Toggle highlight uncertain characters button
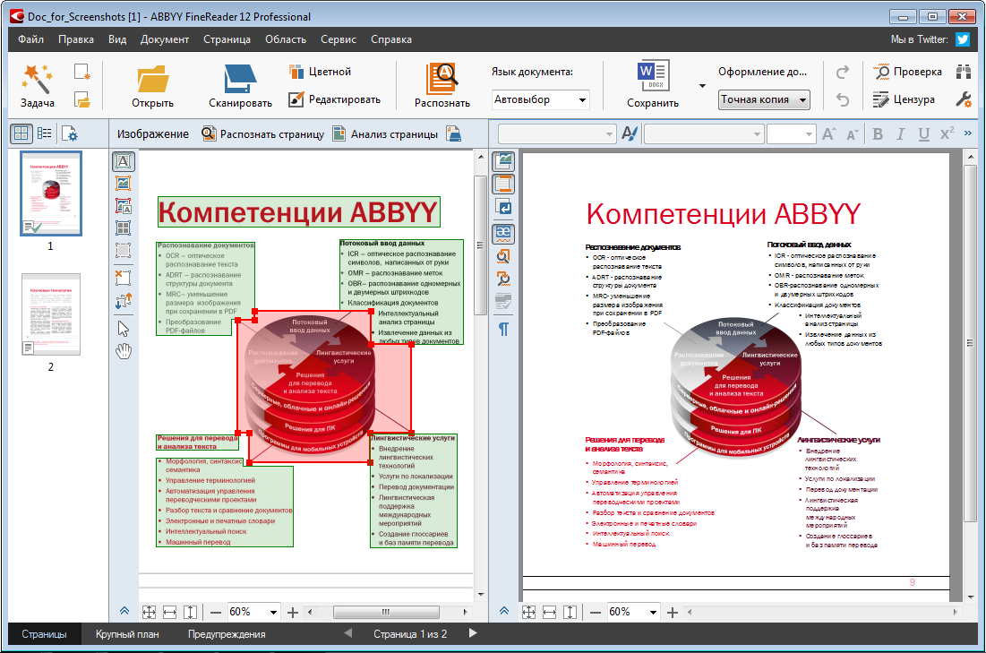This screenshot has height=653, width=986. point(503,233)
